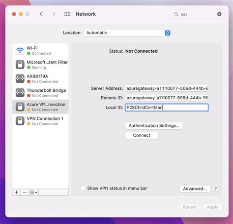Click into the Local ID field
This screenshot has height=224, width=233.
pyautogui.click(x=167, y=108)
